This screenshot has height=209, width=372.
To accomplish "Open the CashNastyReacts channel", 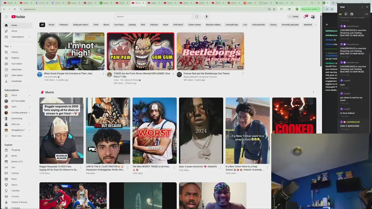I will 17,113.
